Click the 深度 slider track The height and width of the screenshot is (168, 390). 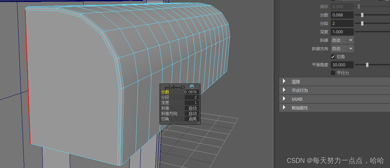(372, 32)
